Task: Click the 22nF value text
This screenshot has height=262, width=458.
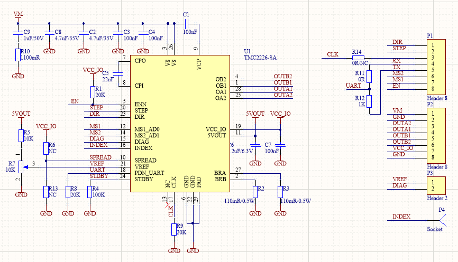Action: click(108, 79)
